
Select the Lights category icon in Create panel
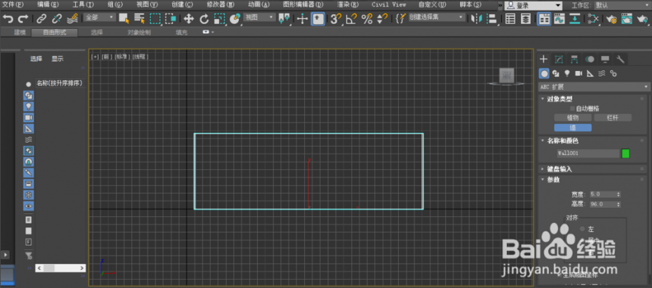pos(567,74)
